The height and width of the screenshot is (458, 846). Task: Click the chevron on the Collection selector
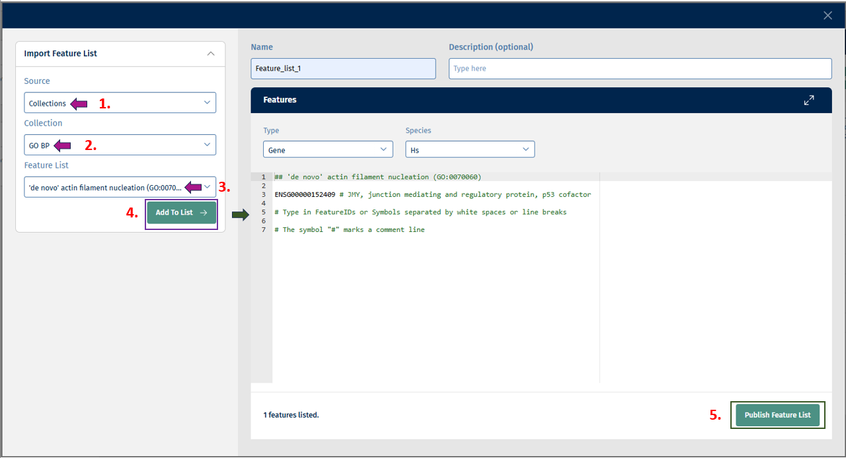(207, 145)
